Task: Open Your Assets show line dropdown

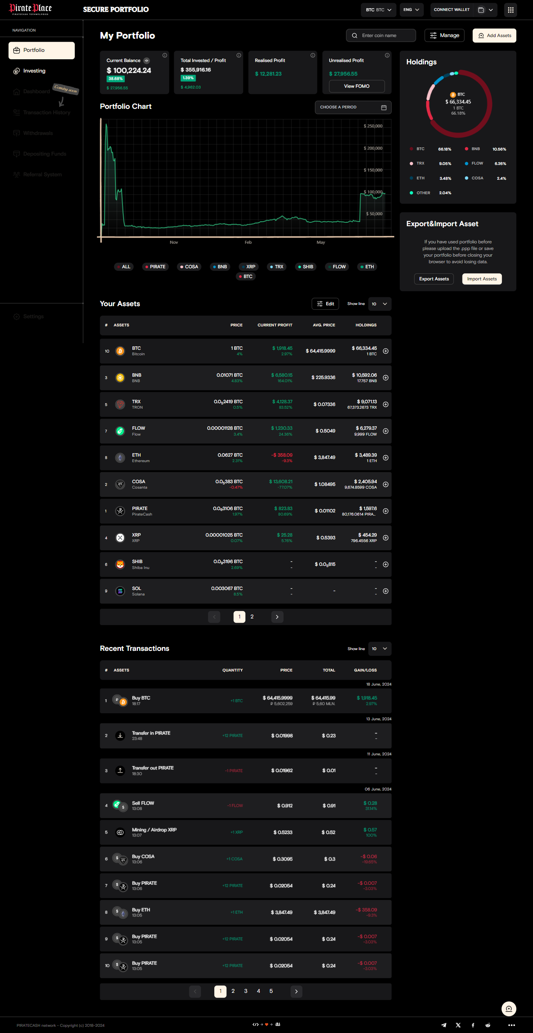Action: pos(379,304)
